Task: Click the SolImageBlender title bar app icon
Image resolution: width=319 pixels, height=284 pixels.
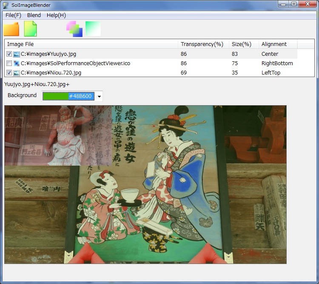Action: 6,5
